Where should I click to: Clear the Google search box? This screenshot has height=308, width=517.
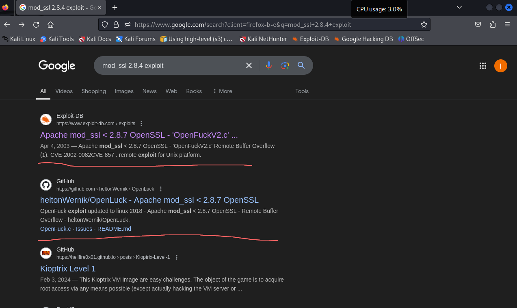tap(249, 65)
